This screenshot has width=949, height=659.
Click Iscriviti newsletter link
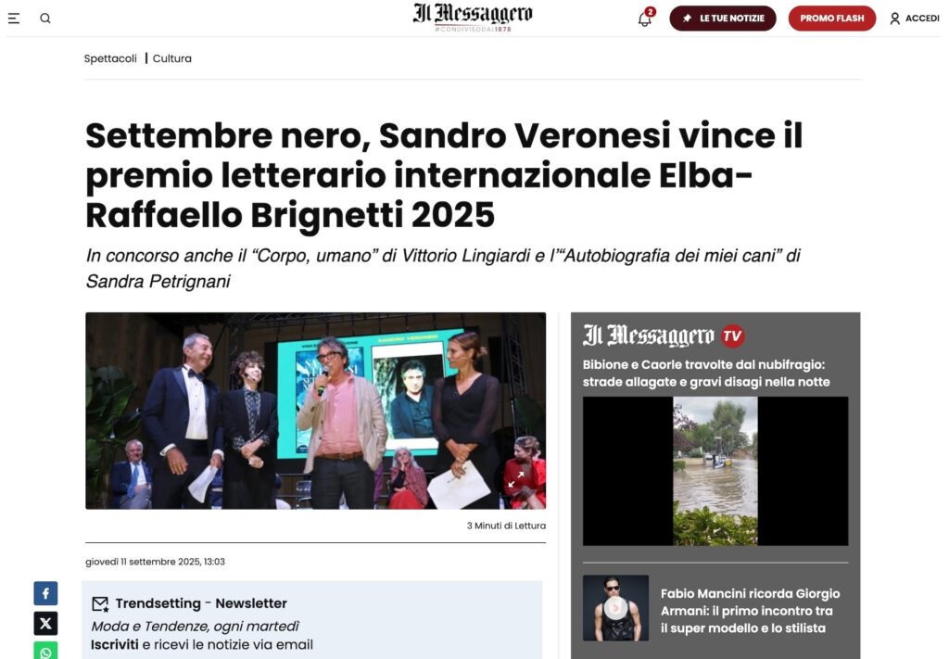tap(114, 644)
